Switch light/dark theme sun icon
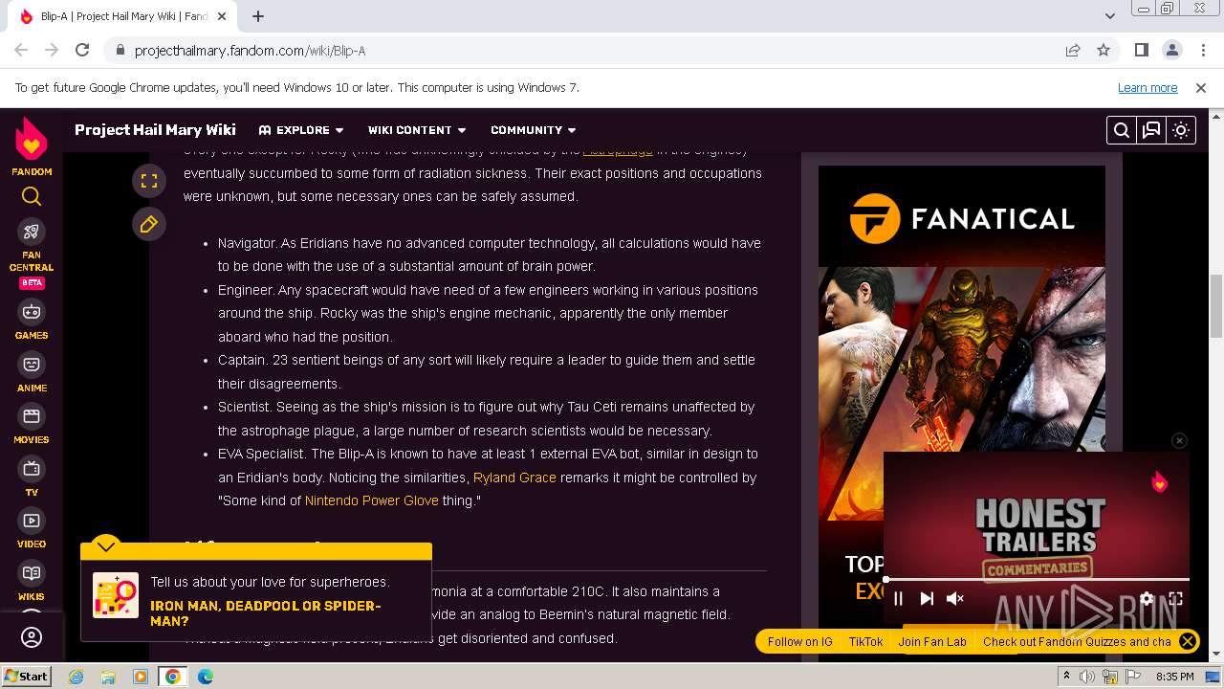The width and height of the screenshot is (1224, 689). (x=1181, y=130)
